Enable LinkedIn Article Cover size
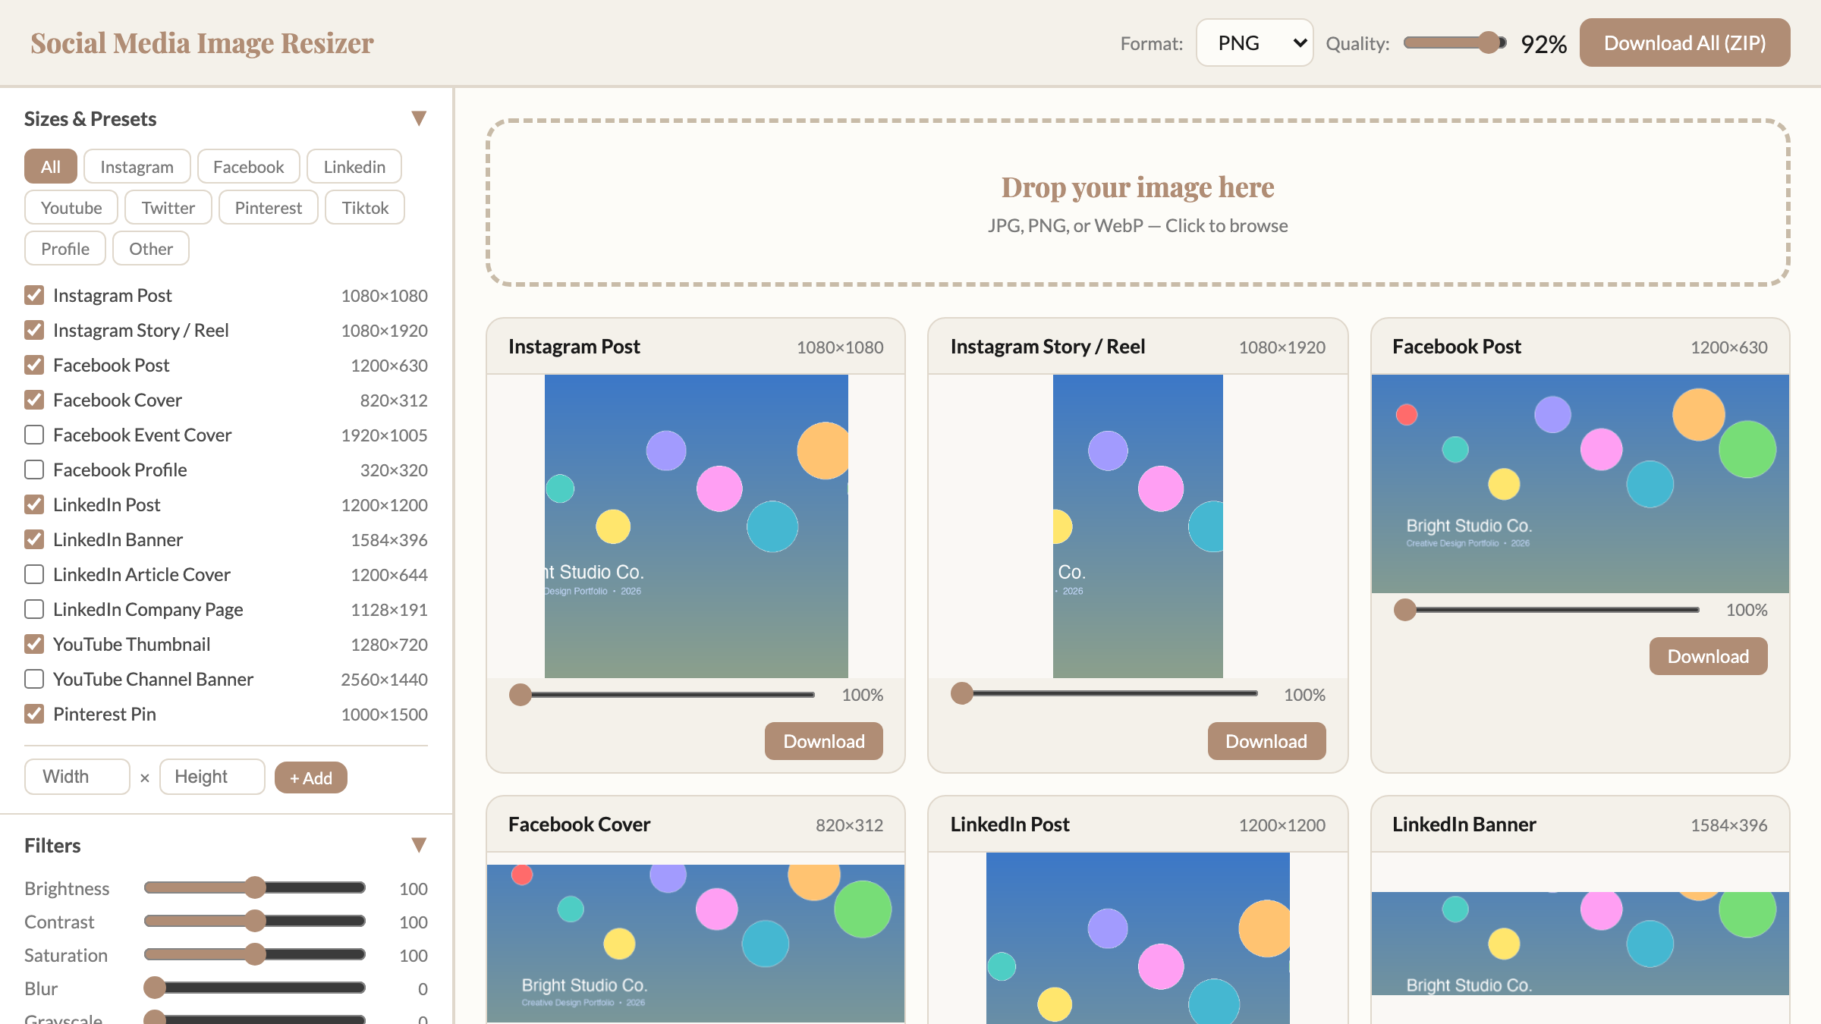 tap(34, 574)
